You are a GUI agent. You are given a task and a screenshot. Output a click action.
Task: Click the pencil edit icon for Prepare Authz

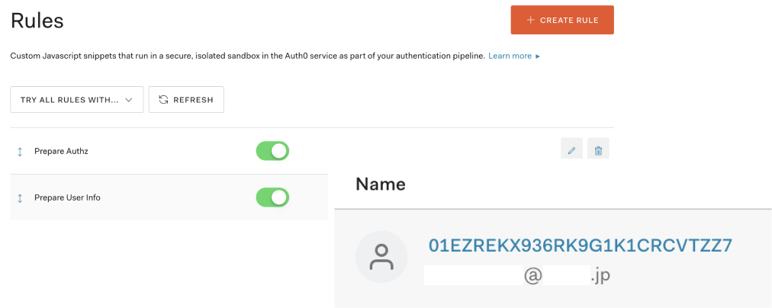coord(571,149)
